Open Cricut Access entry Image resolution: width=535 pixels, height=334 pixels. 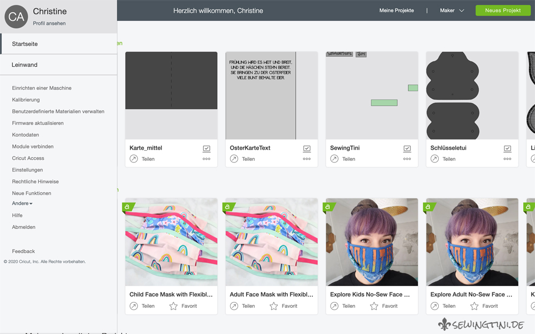click(x=28, y=158)
